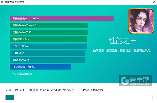157x103 pixels.
Task: Select the 乐视手机1 Pro bar
Action: pos(48,39)
